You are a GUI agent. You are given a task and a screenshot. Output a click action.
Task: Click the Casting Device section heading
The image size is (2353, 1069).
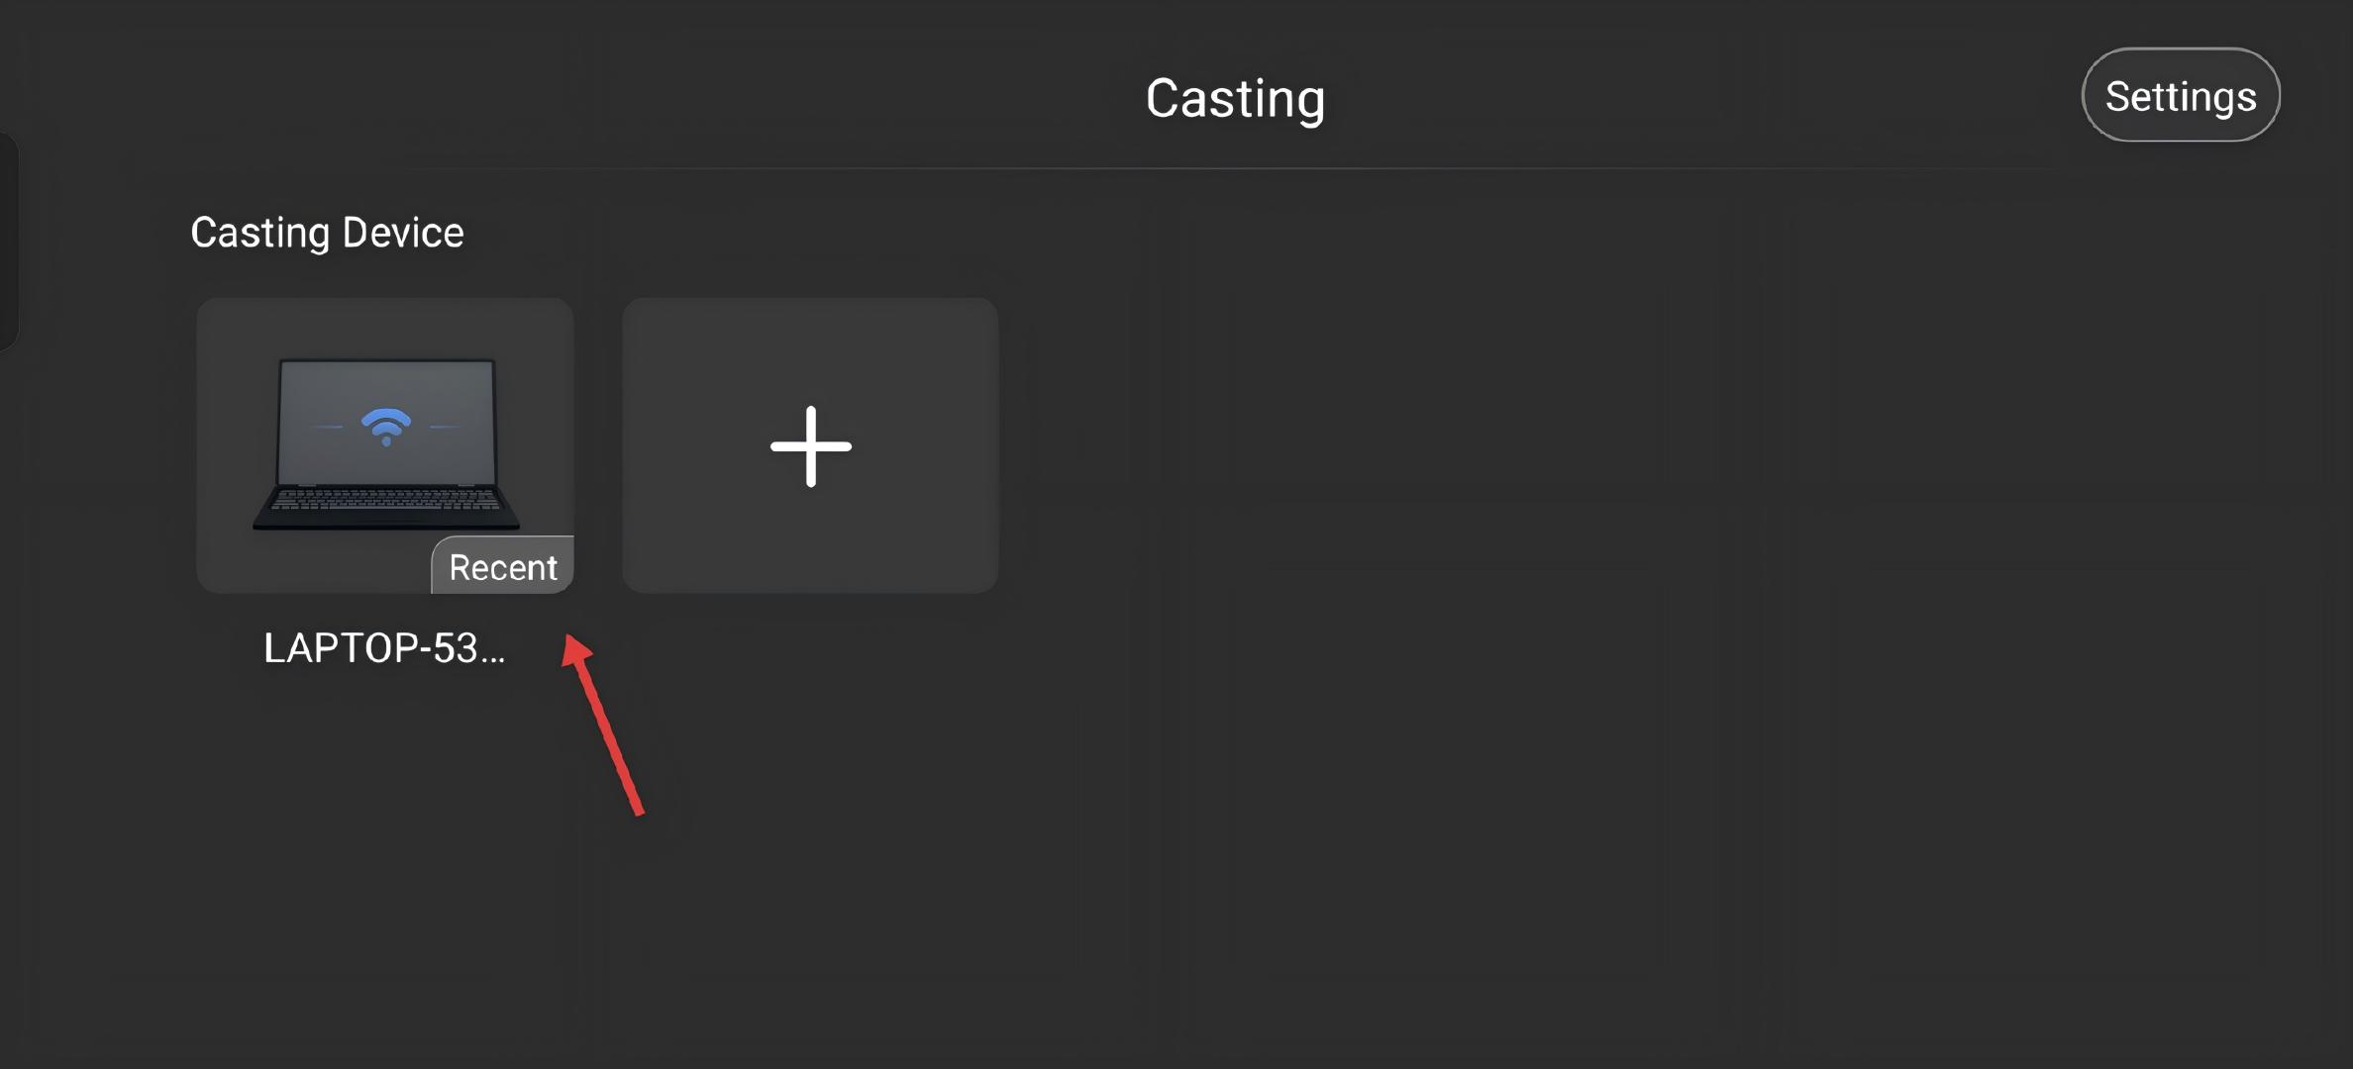pyautogui.click(x=327, y=233)
